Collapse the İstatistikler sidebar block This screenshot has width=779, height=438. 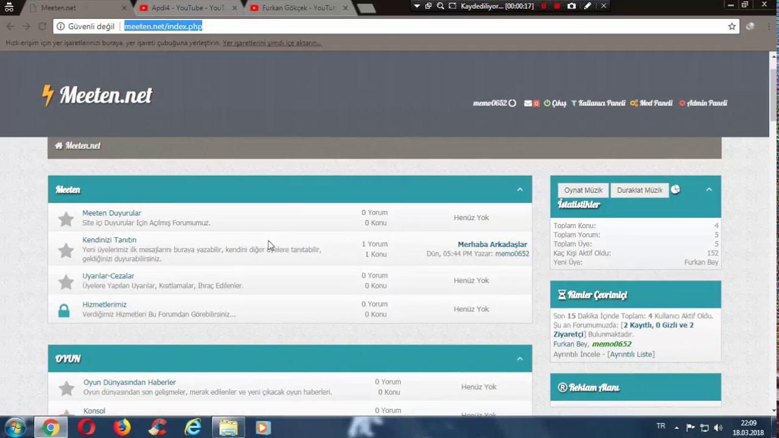(x=709, y=189)
